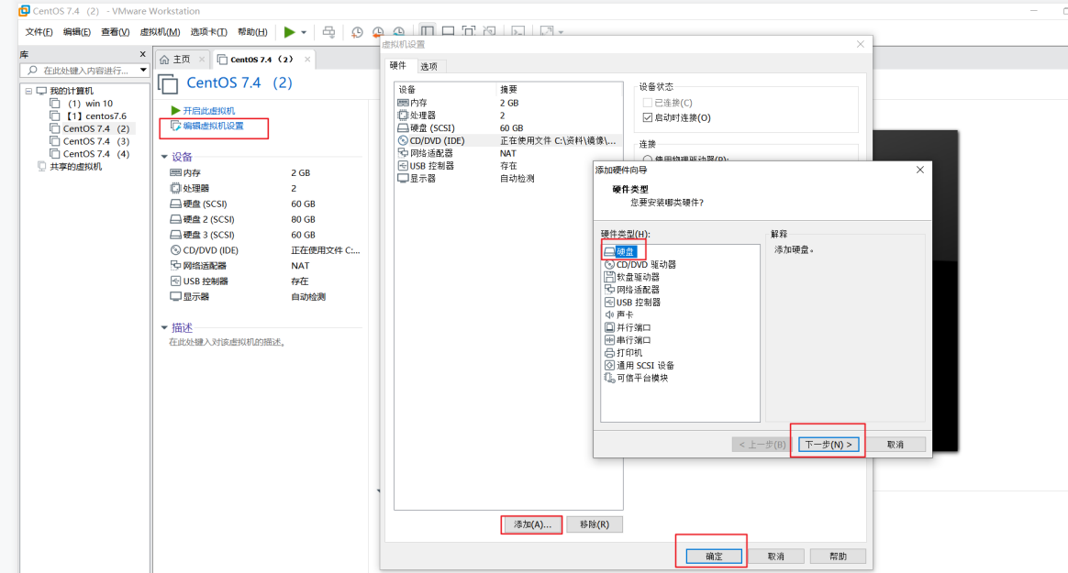Select hard disk in hardware type list
This screenshot has height=573, width=1068.
coord(620,252)
